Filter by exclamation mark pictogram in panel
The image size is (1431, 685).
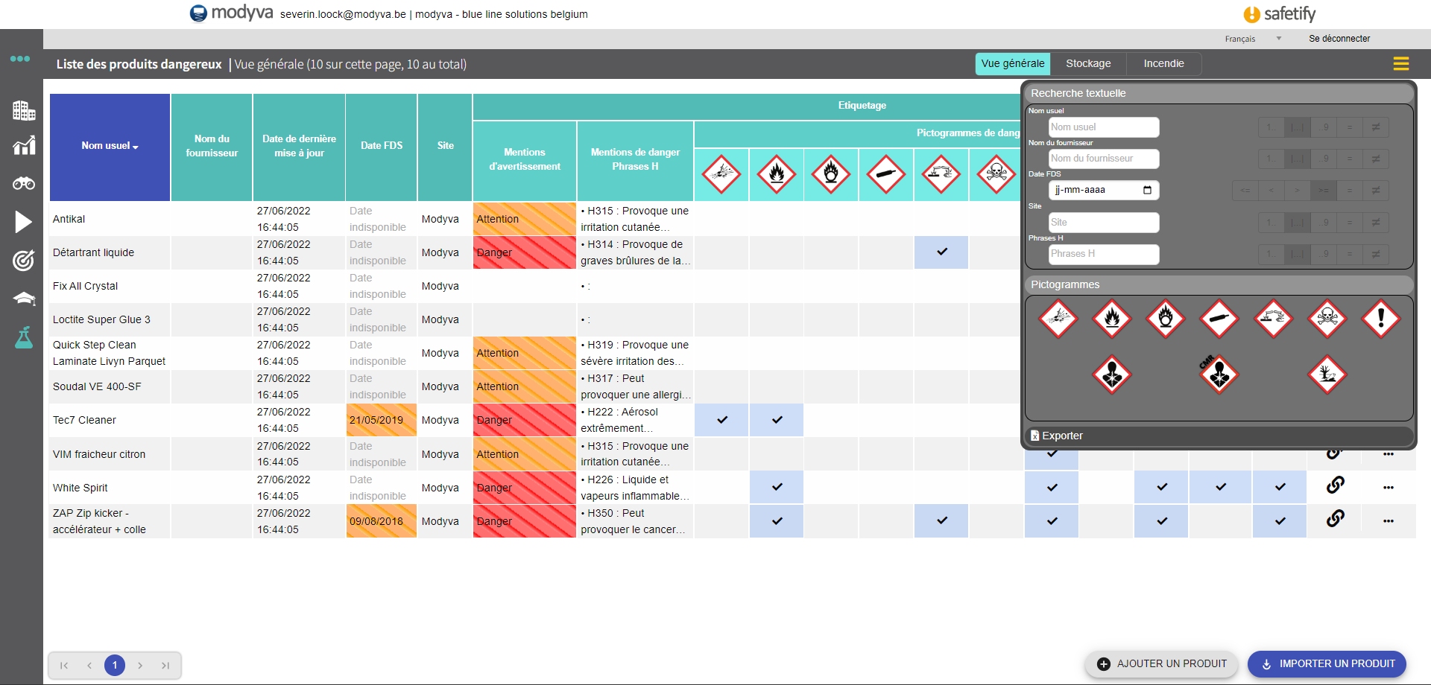1381,319
